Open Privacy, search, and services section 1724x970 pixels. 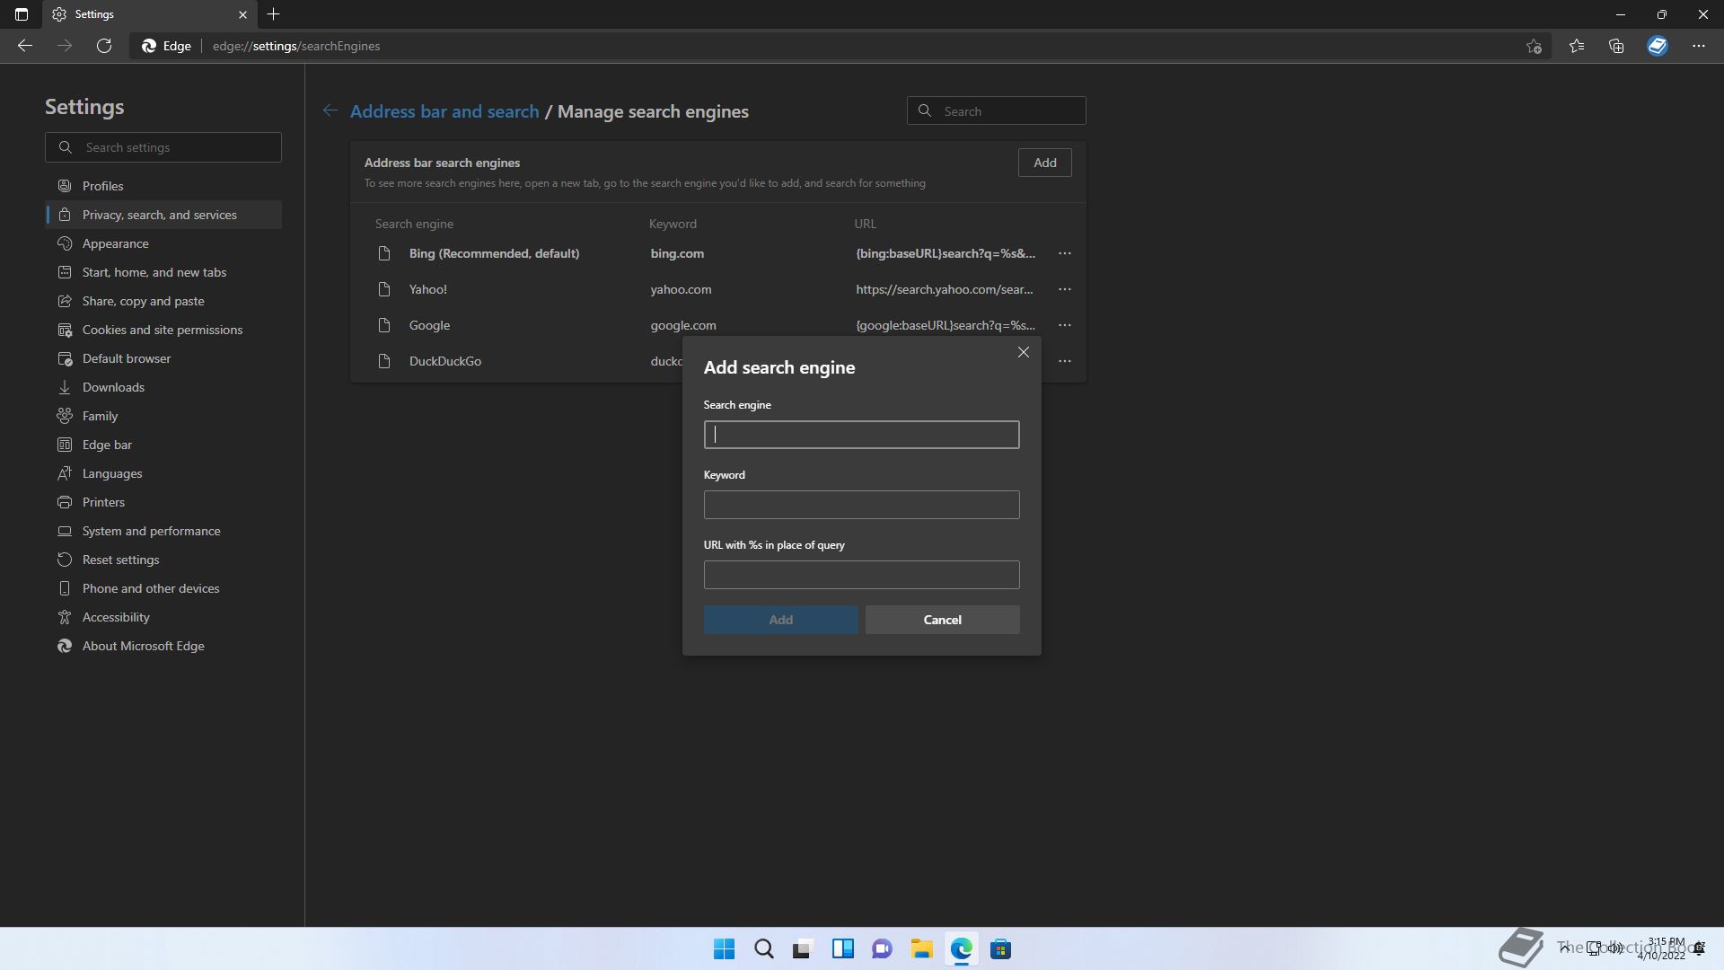[x=163, y=215]
